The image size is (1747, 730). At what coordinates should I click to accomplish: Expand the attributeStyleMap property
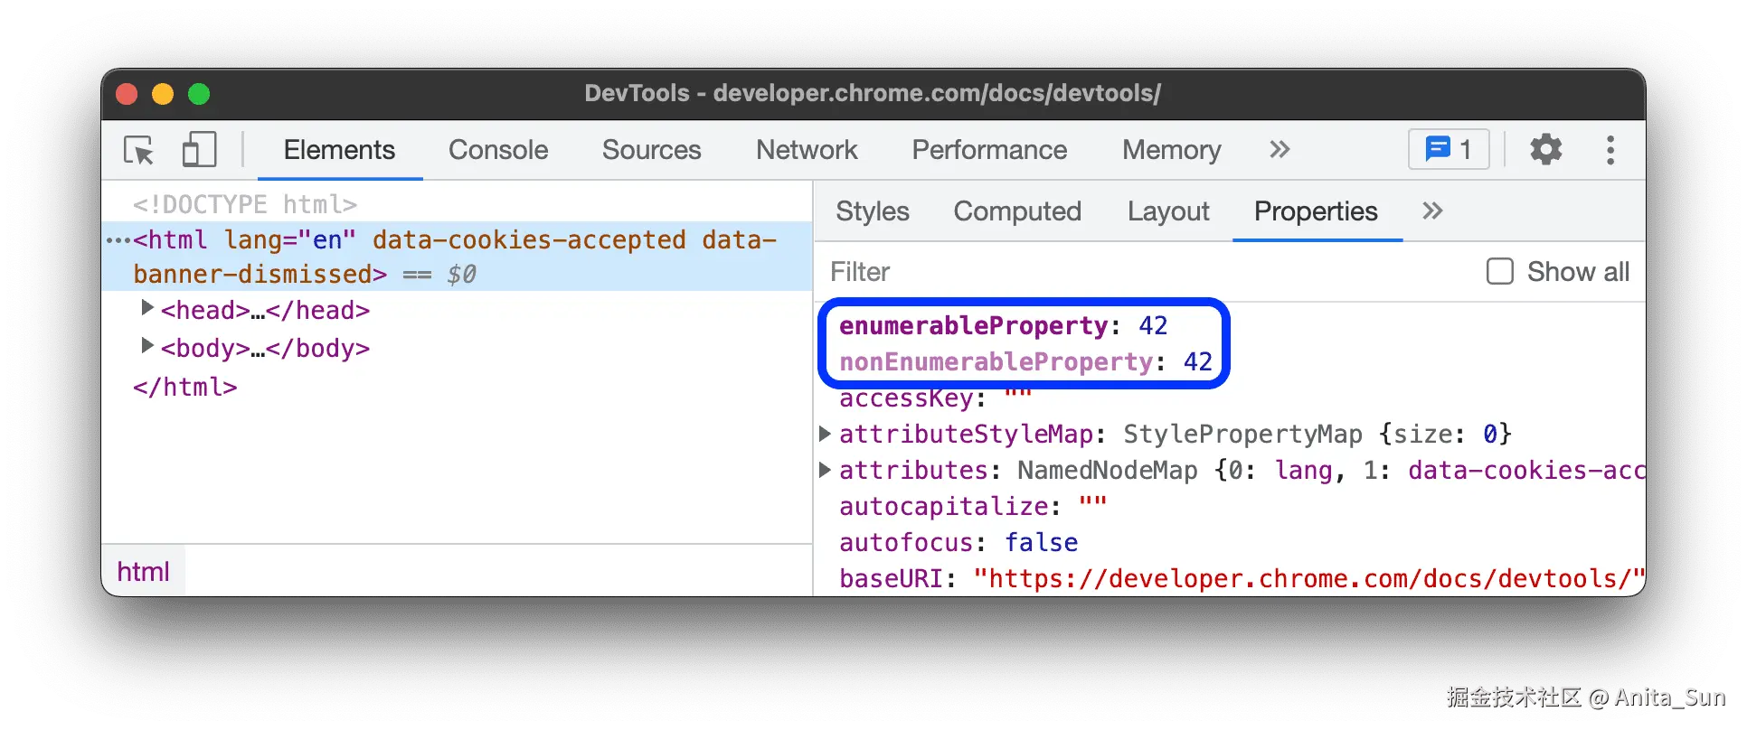point(825,434)
